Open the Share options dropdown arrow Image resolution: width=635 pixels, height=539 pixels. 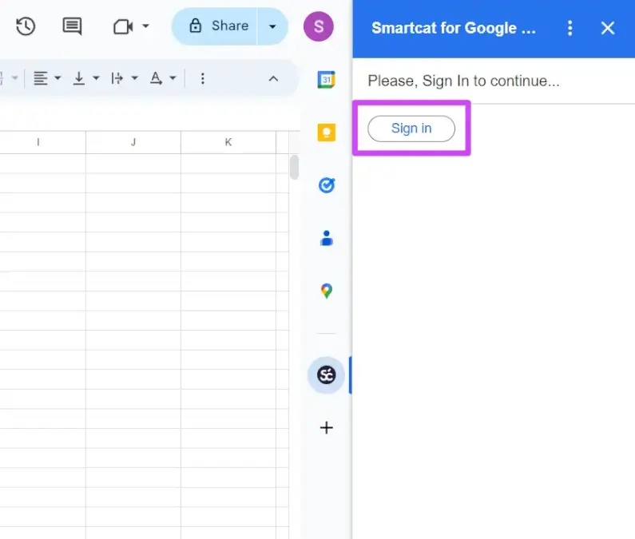coord(272,26)
